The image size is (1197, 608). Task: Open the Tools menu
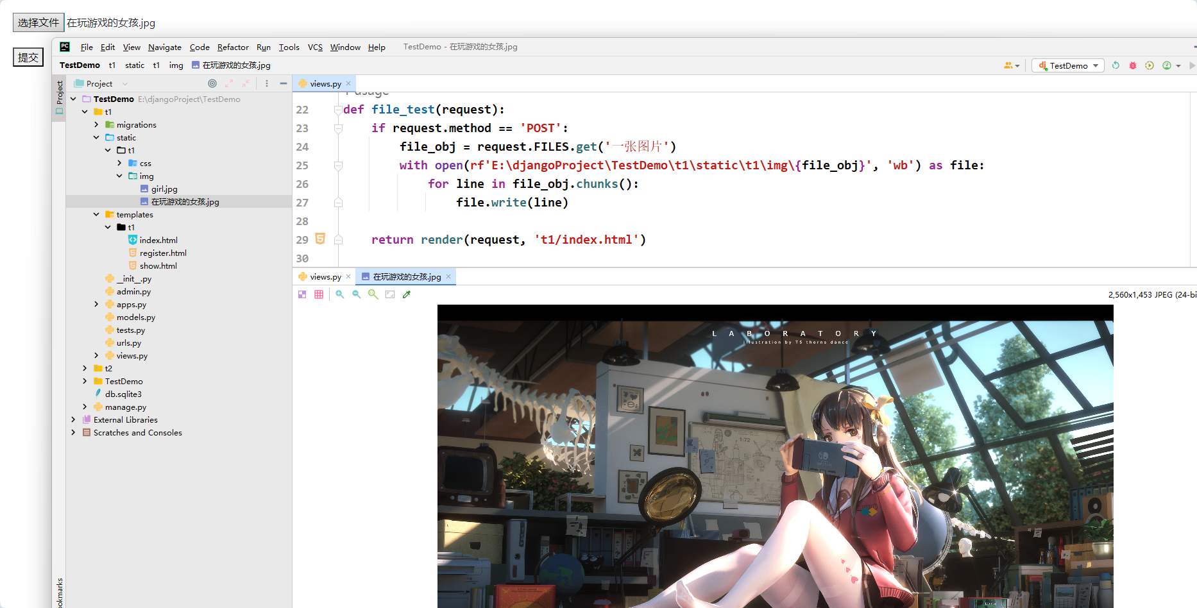click(x=289, y=47)
